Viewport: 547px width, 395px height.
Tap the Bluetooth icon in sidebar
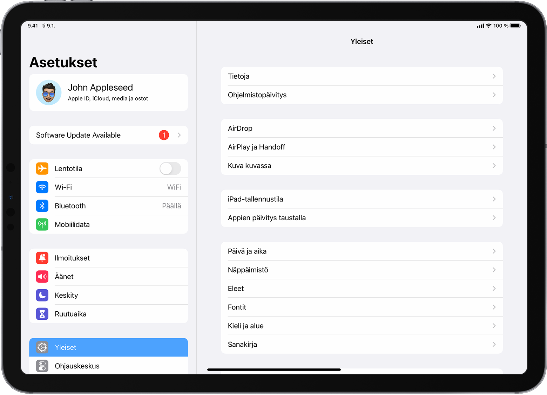42,206
